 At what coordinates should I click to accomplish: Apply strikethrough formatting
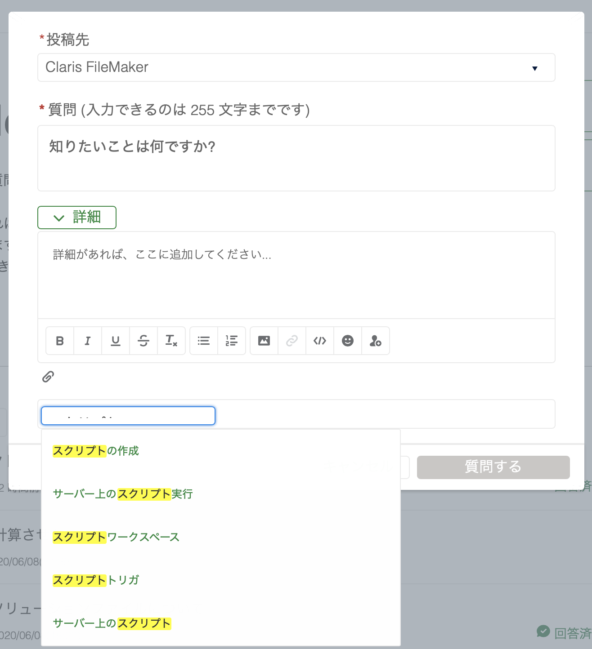point(144,341)
